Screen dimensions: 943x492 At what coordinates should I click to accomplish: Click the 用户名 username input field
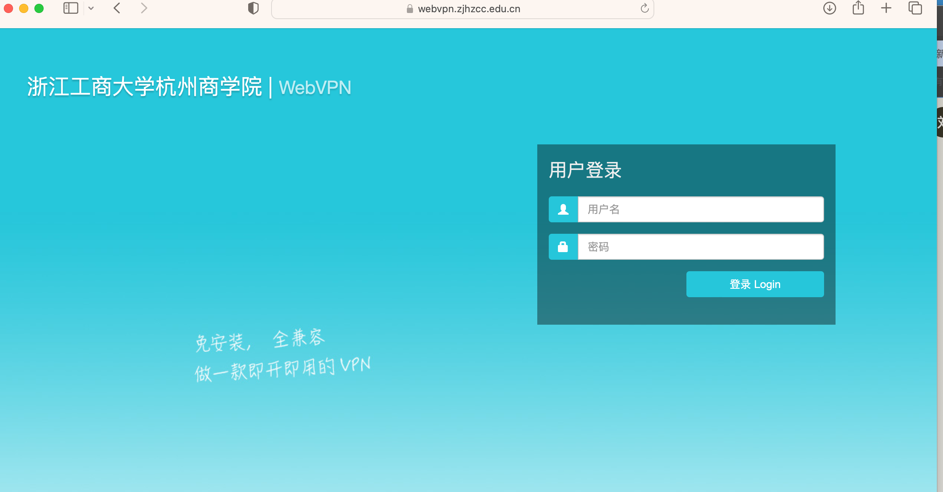click(701, 209)
